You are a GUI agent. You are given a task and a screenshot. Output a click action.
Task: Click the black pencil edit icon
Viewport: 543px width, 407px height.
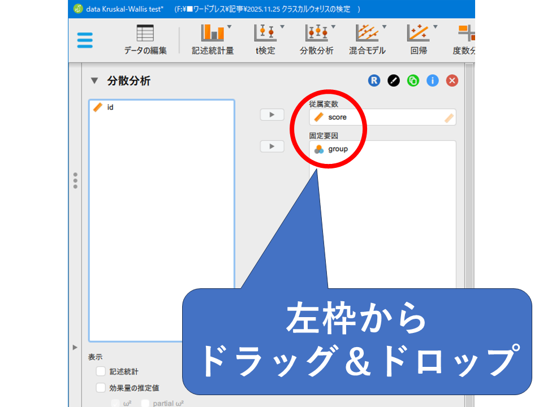point(394,81)
